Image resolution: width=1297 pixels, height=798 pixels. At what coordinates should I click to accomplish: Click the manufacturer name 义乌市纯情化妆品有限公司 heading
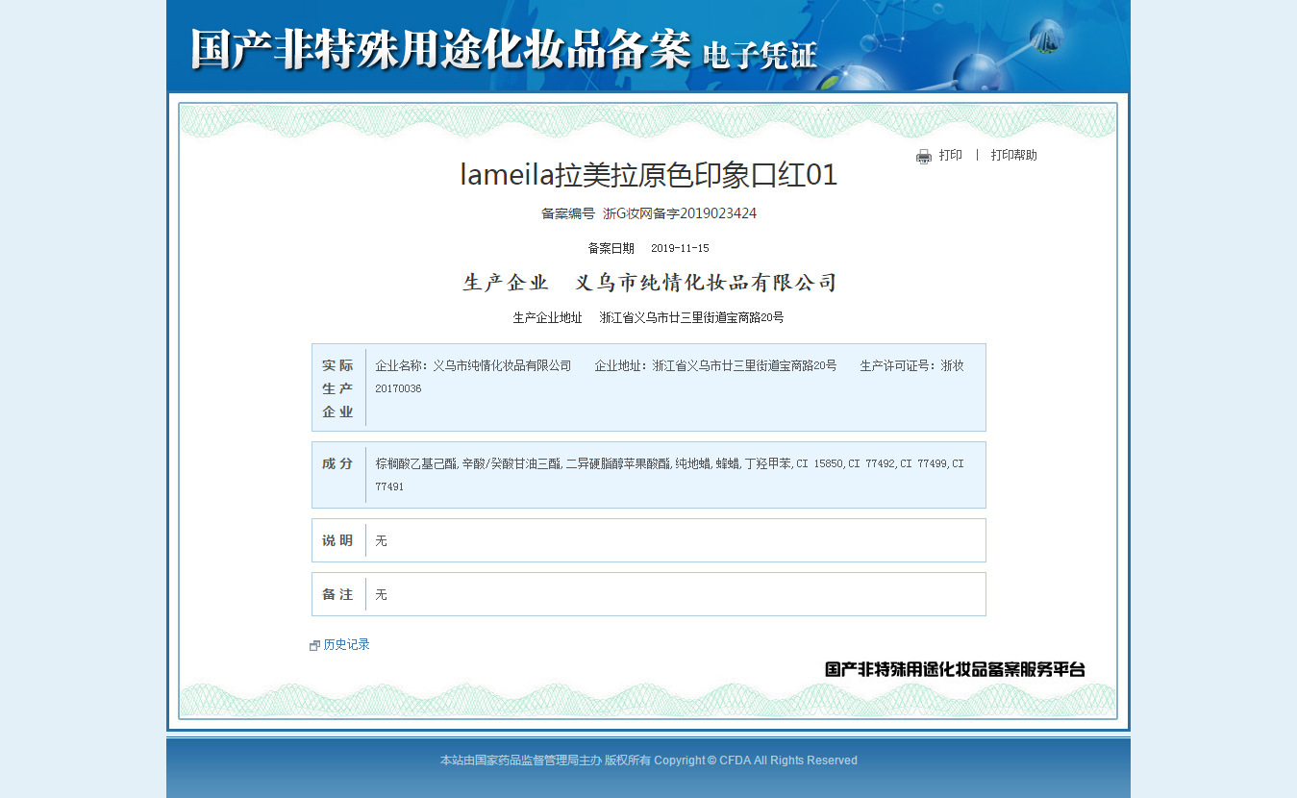[x=706, y=283]
